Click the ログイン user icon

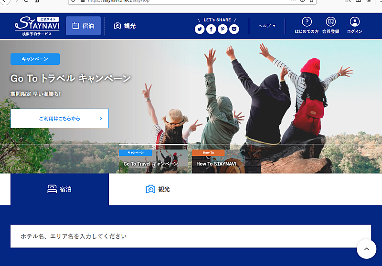tap(355, 25)
